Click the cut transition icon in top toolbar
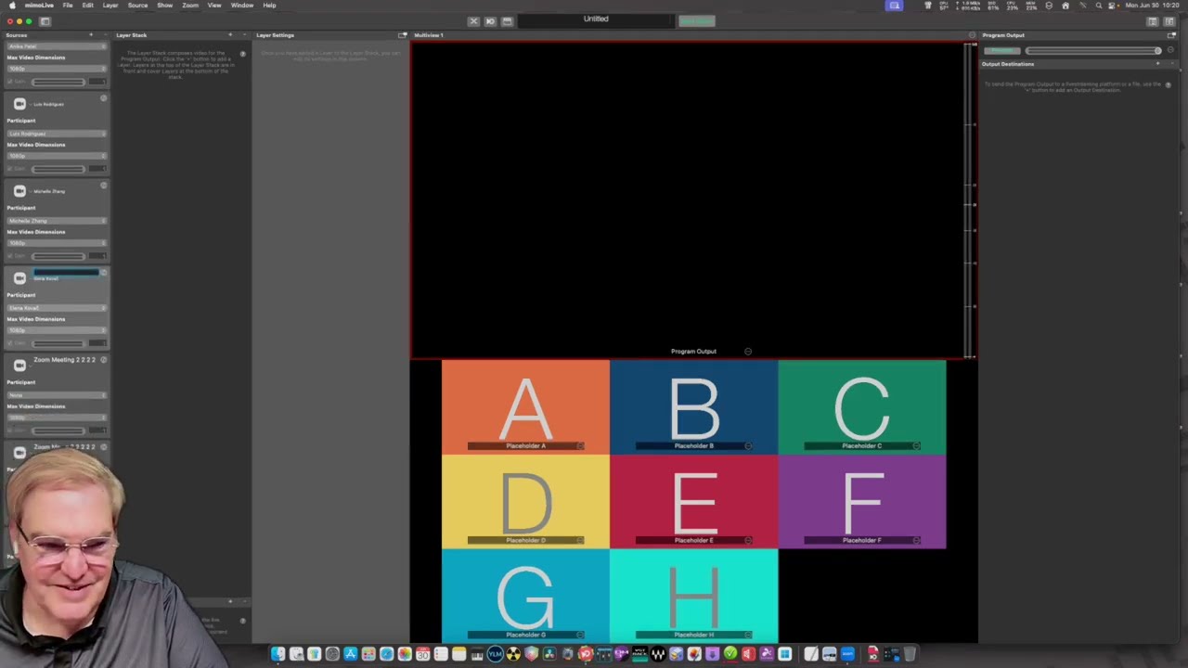This screenshot has height=668, width=1188. pyautogui.click(x=473, y=20)
